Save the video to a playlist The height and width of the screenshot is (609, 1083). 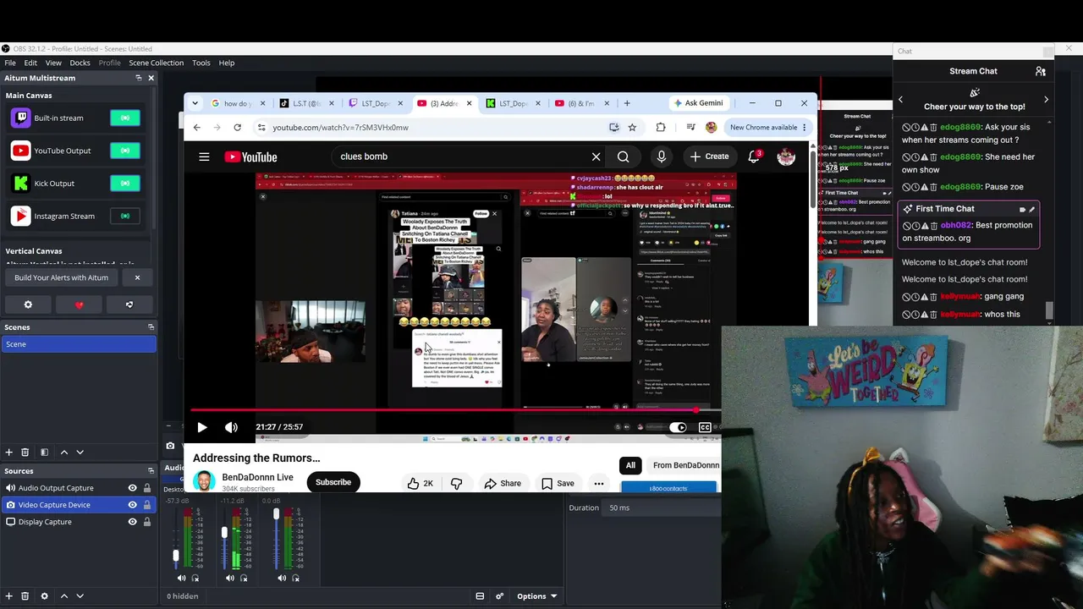[558, 483]
